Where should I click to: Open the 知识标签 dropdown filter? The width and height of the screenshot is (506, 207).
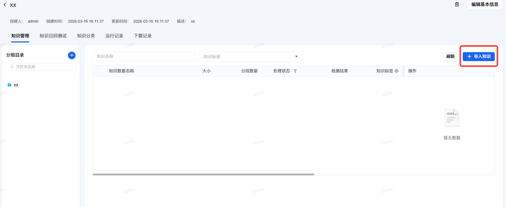pyautogui.click(x=251, y=57)
